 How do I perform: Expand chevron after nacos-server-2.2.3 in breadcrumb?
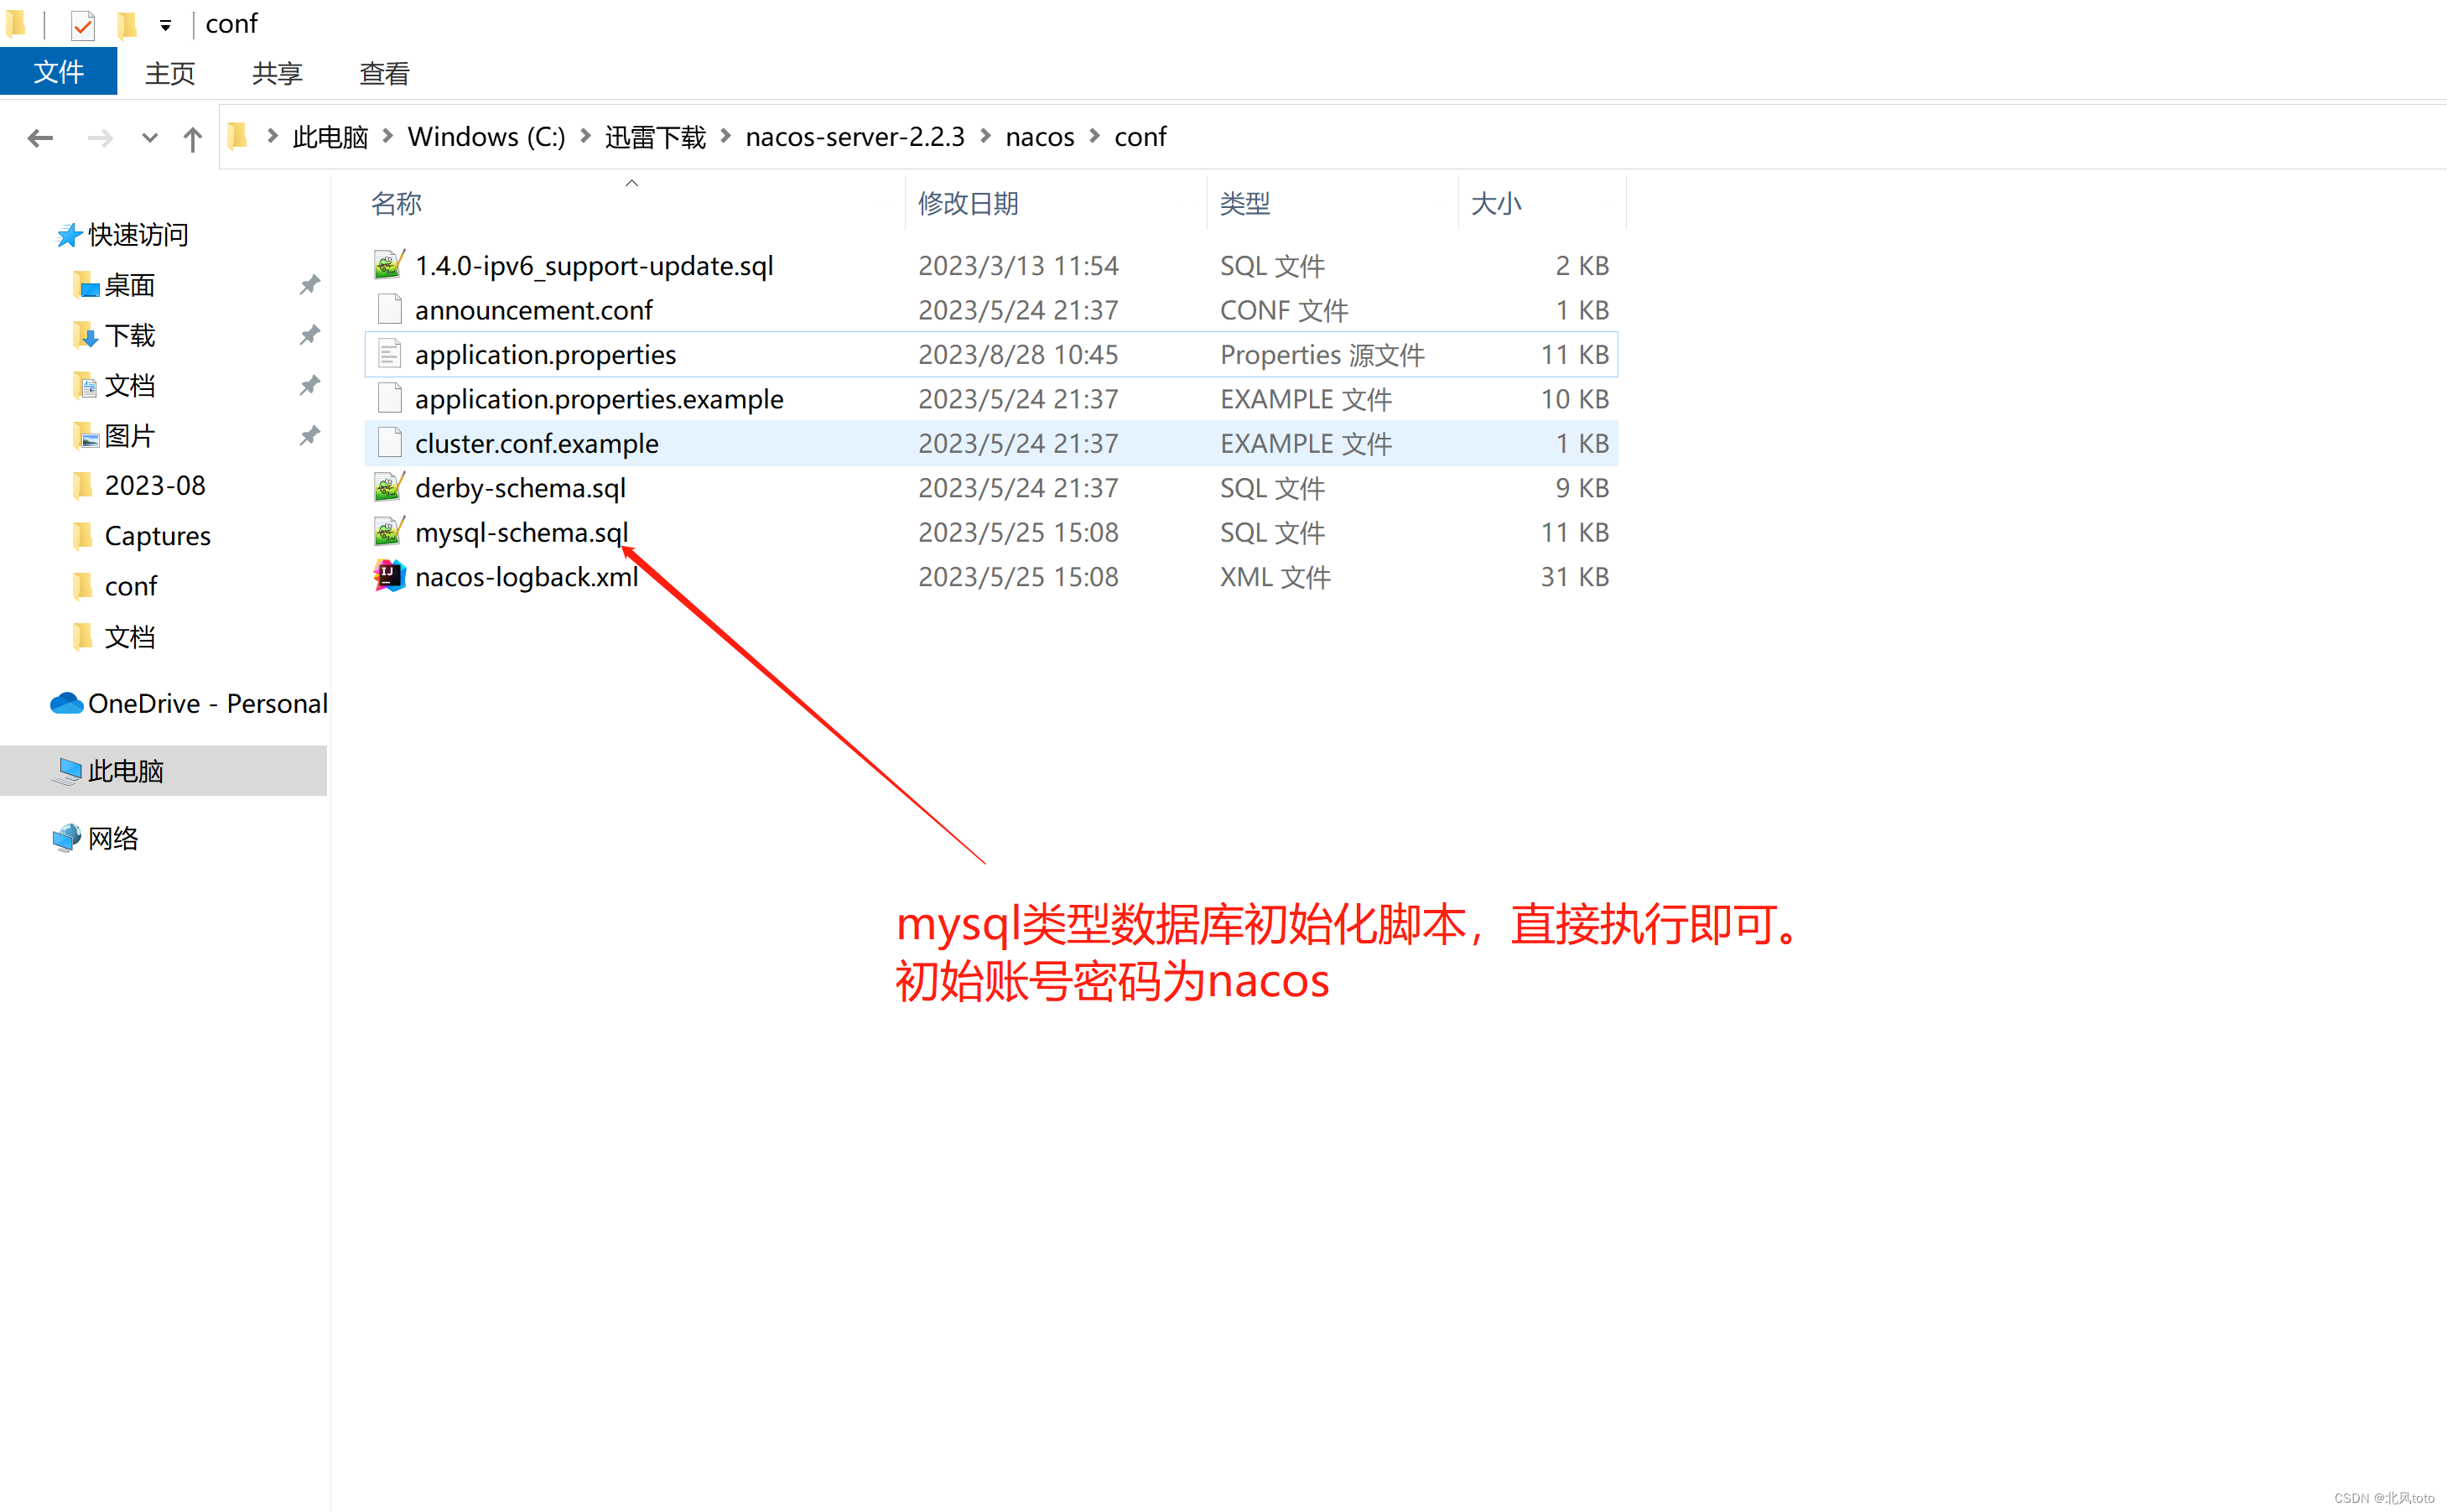(x=986, y=136)
